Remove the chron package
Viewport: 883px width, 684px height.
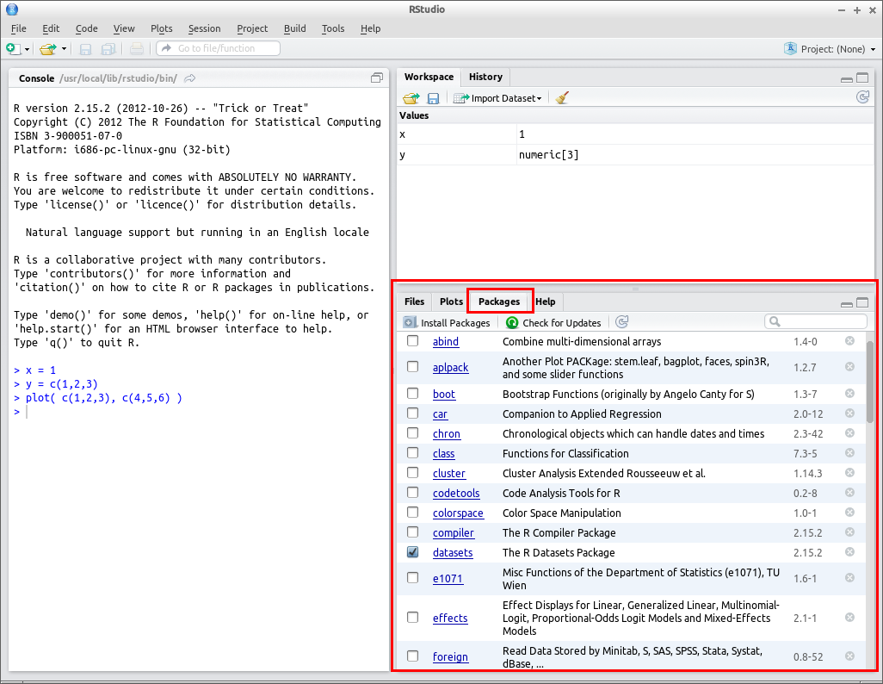coord(849,432)
